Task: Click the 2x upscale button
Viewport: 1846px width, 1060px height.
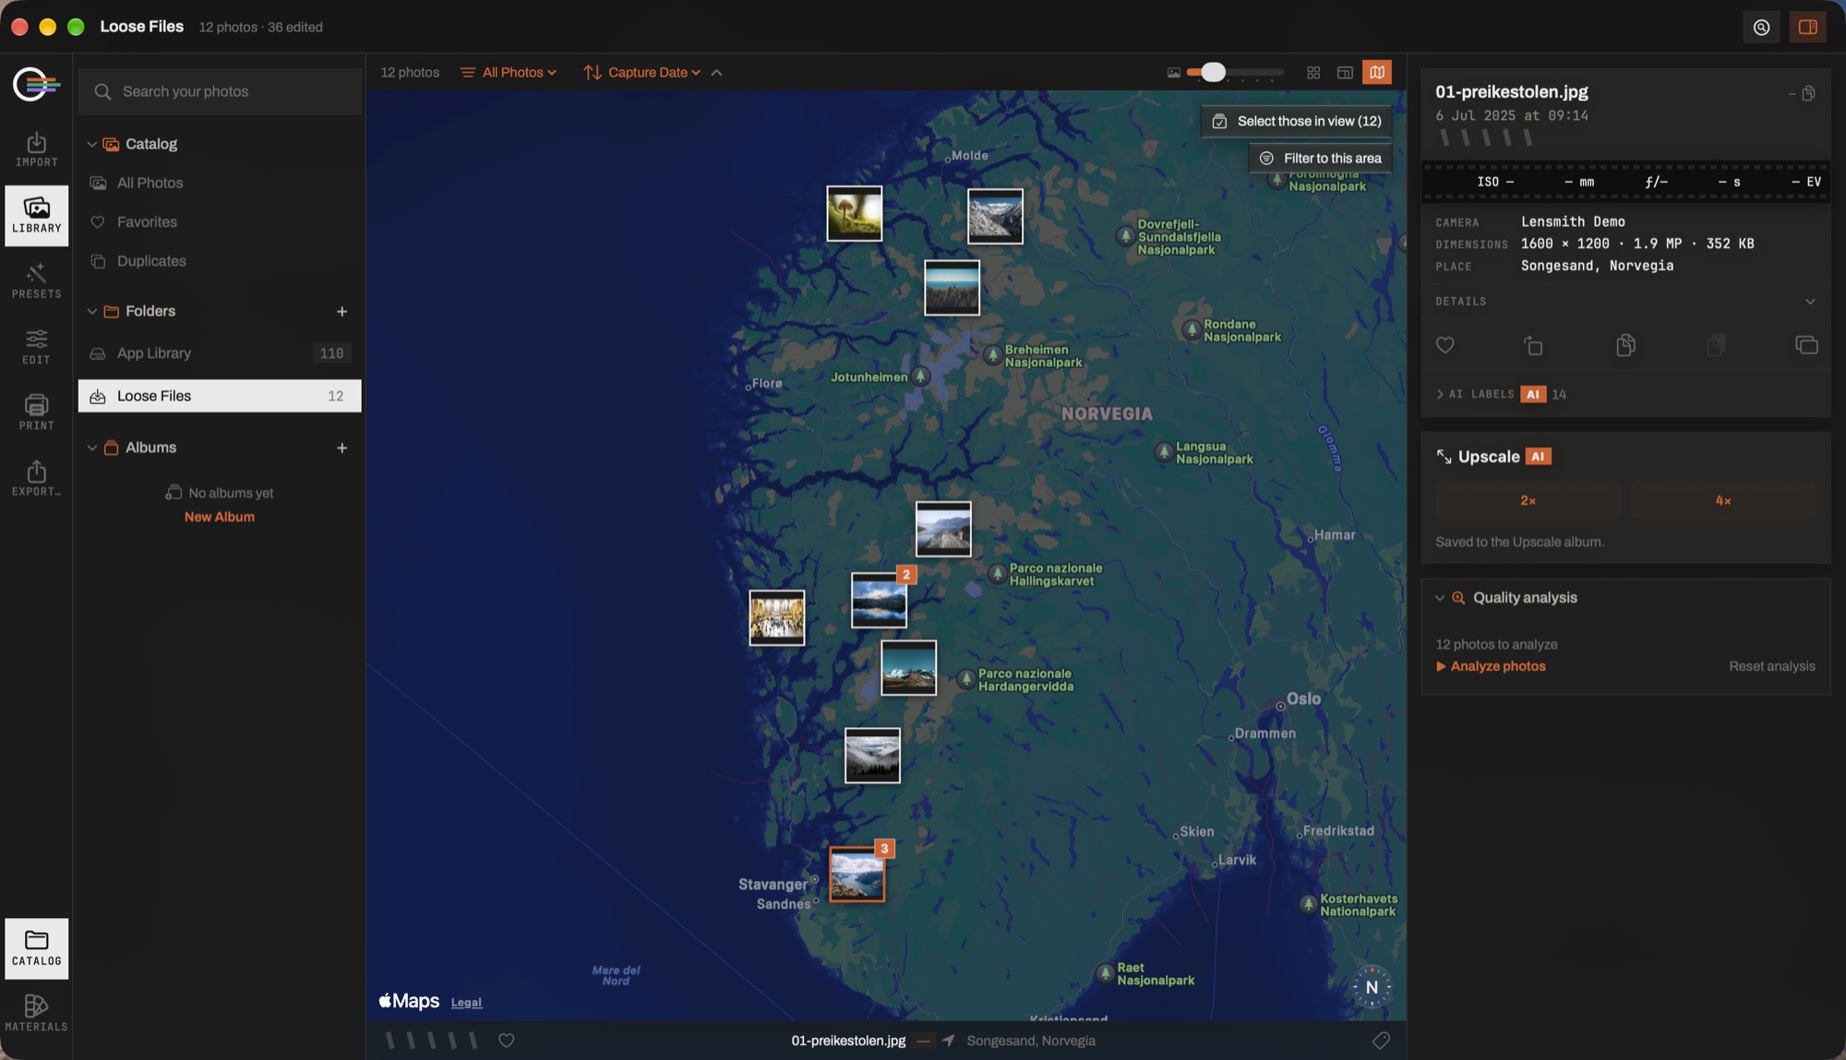Action: click(x=1528, y=500)
